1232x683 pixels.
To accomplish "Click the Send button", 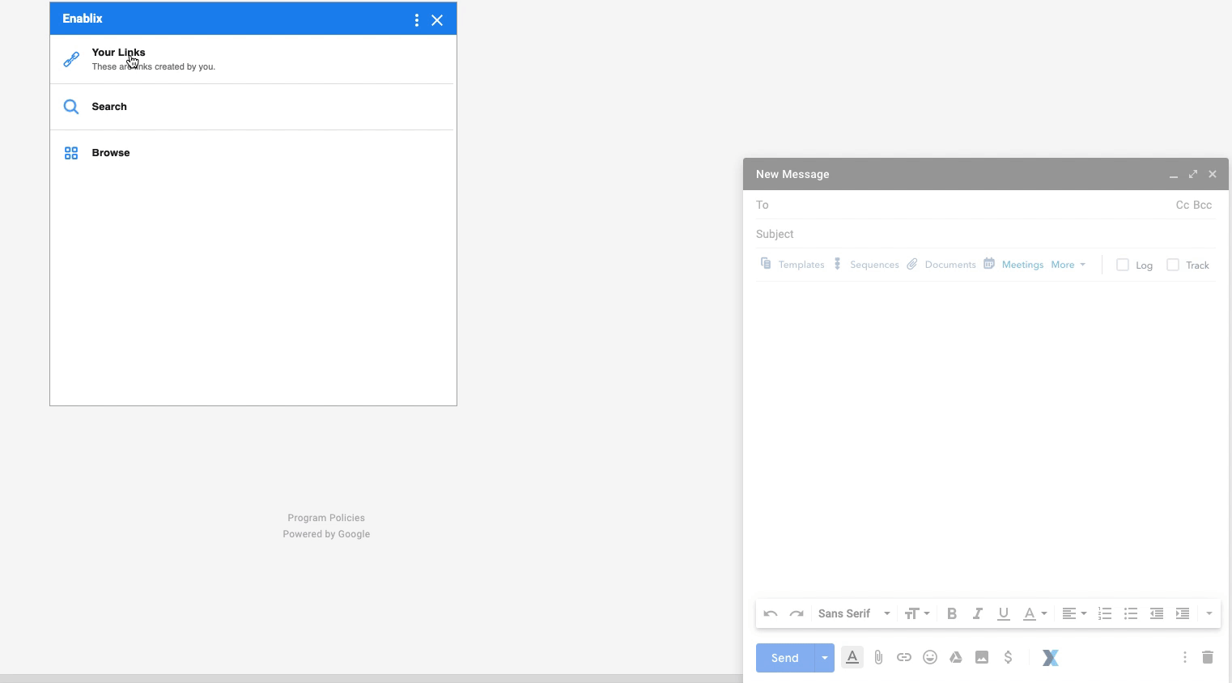I will (784, 658).
